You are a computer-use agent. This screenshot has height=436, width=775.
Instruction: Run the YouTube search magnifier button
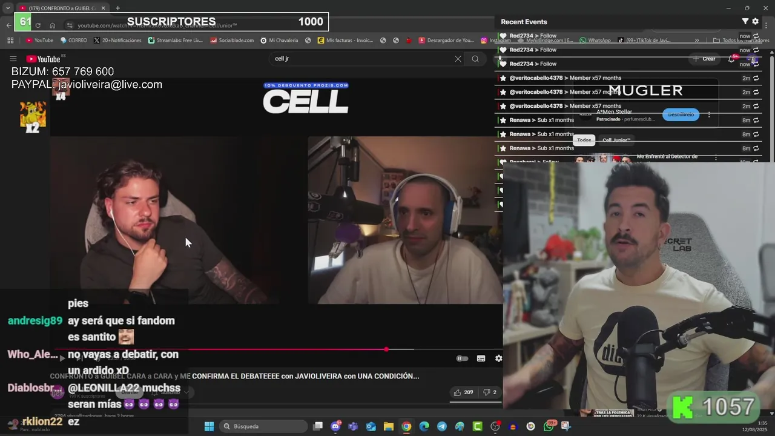(x=475, y=59)
